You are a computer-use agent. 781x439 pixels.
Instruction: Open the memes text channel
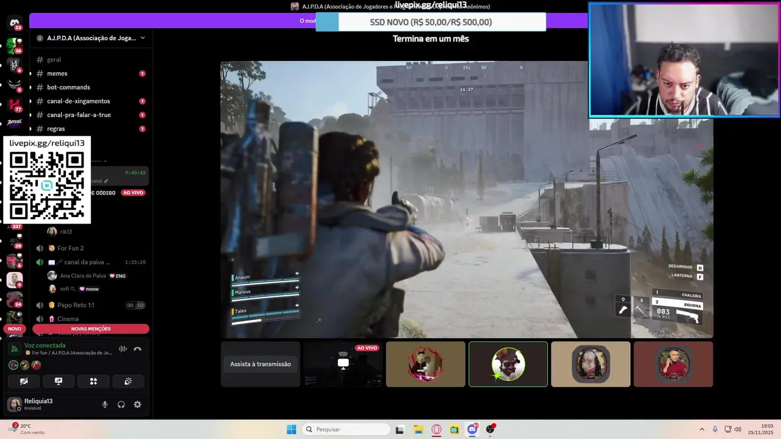(x=89, y=73)
